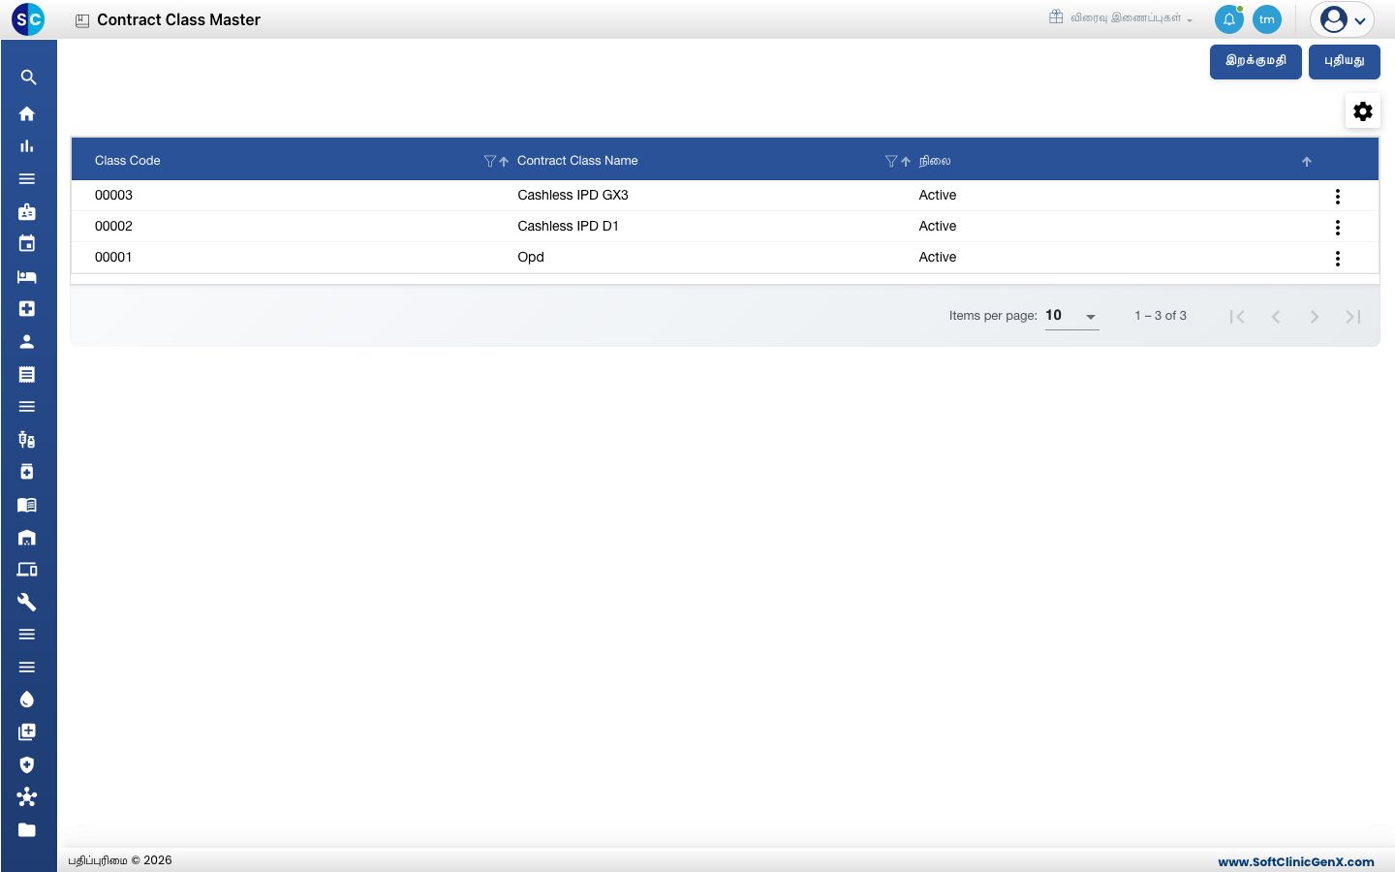Click the புதியது new button
Viewport: 1395px width, 872px height.
[x=1345, y=61]
